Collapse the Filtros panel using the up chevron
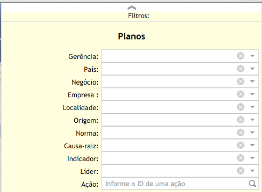This screenshot has width=262, height=192. [x=132, y=8]
